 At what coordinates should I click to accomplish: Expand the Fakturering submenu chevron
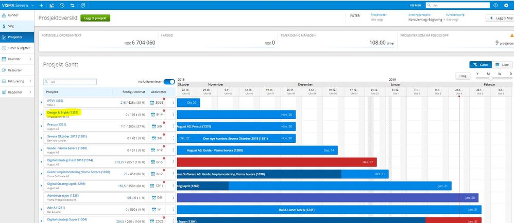click(x=30, y=81)
